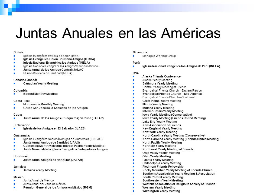The width and height of the screenshot is (260, 195).
Task: Select 'Bogotá Monthly Meeting' entry
Action: pyautogui.click(x=40, y=94)
